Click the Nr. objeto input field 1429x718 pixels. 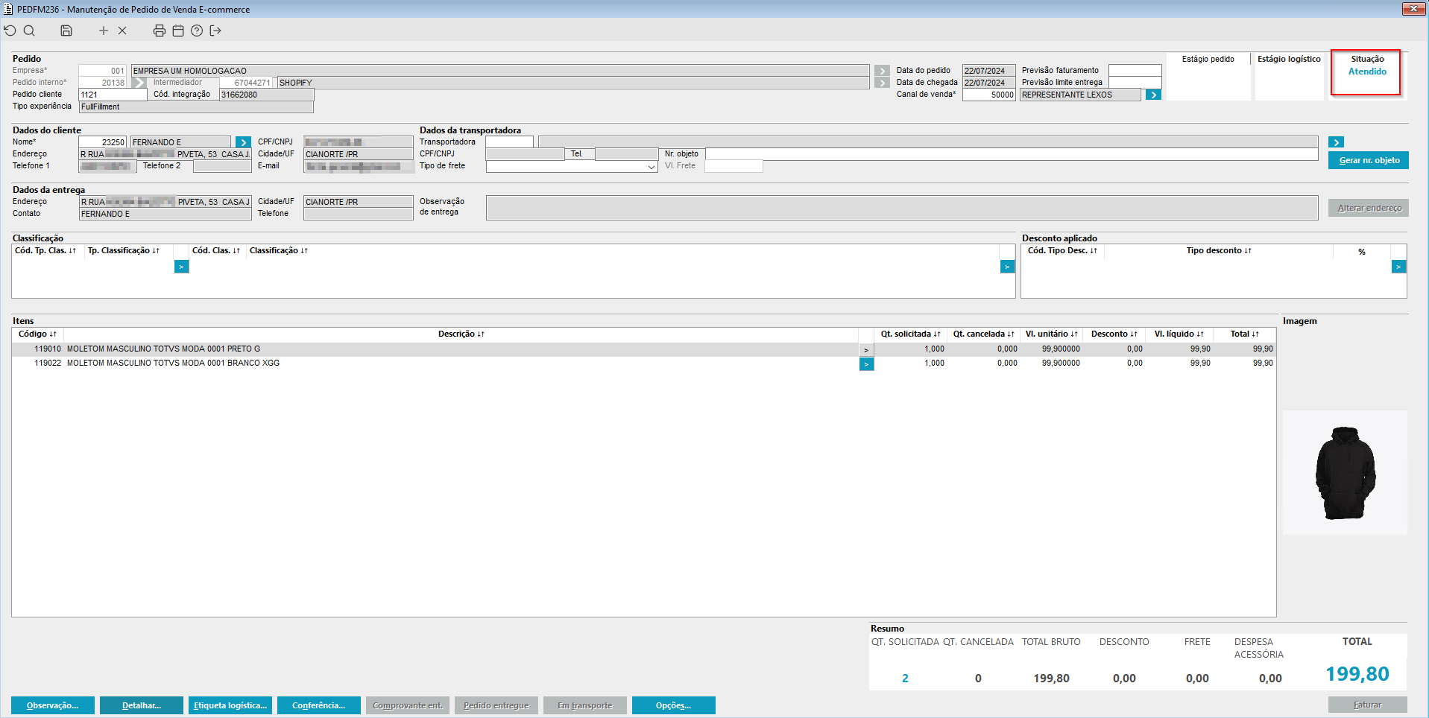[x=1012, y=154]
